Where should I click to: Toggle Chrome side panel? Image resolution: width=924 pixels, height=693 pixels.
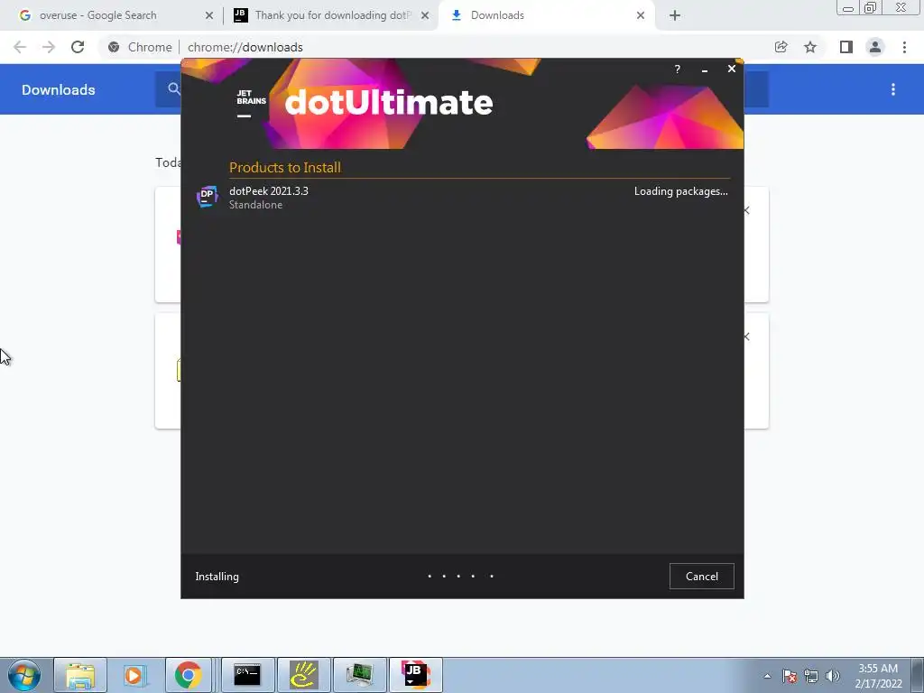pyautogui.click(x=846, y=47)
